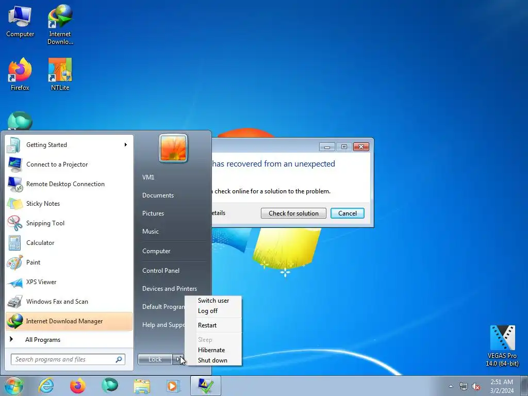Select Switch user from power menu
Screen dimensions: 528x396
[x=213, y=301]
